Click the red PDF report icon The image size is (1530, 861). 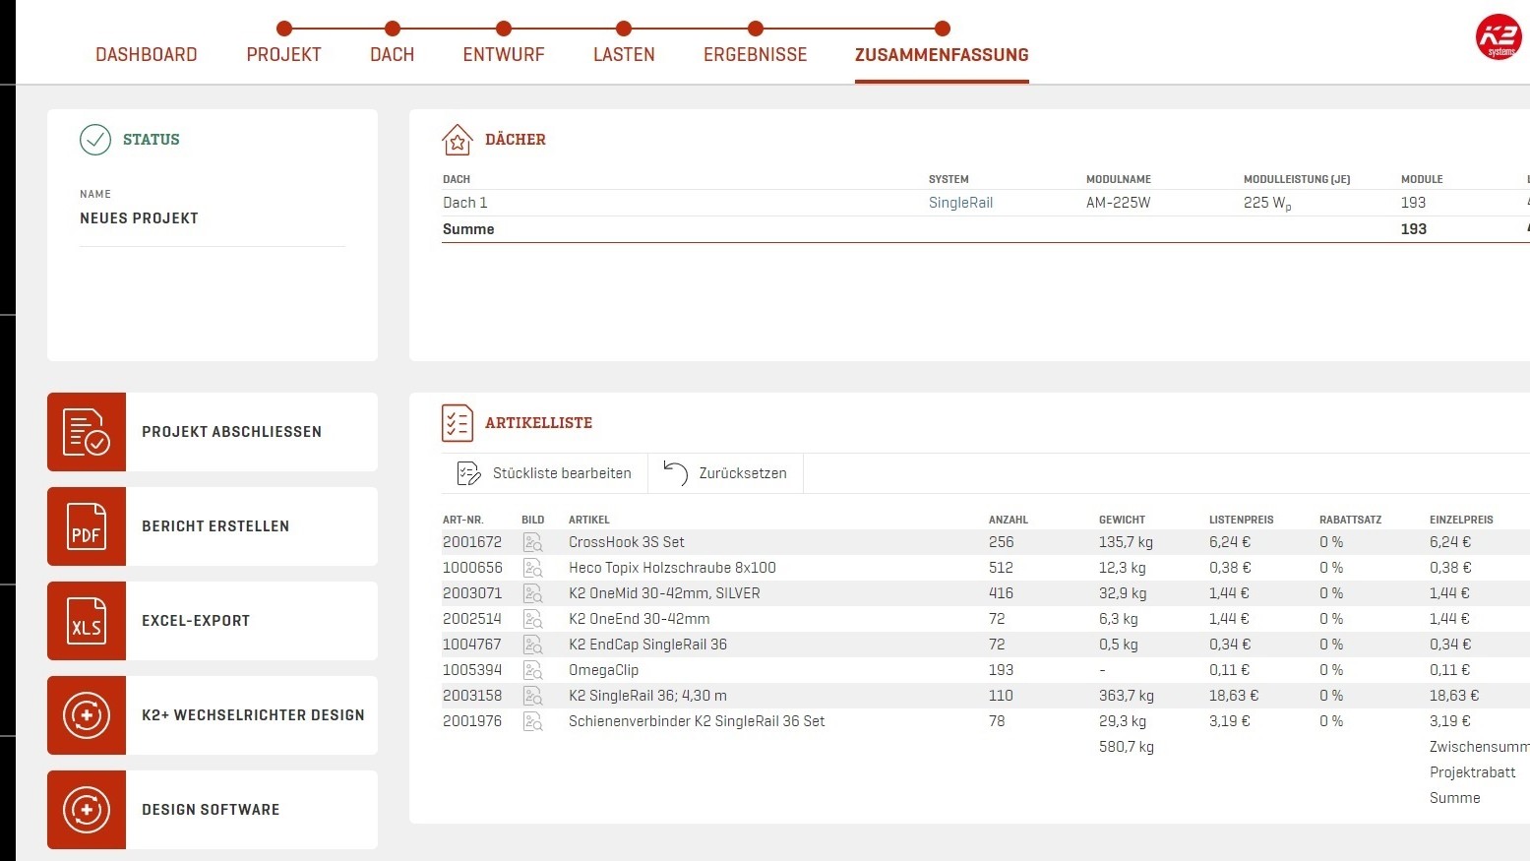click(87, 526)
